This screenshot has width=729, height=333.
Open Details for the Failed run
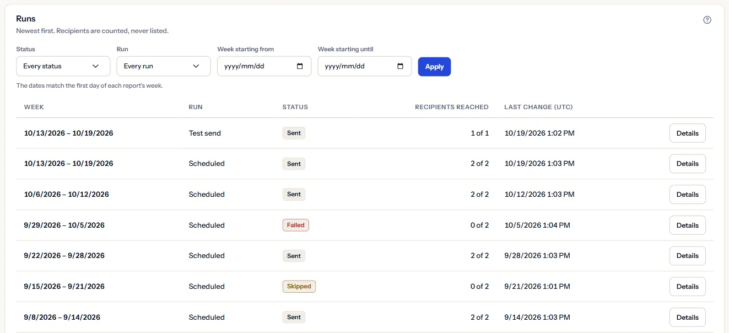point(687,225)
